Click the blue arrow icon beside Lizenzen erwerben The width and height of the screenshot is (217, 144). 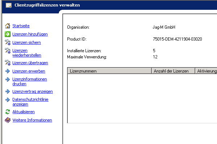click(8, 71)
